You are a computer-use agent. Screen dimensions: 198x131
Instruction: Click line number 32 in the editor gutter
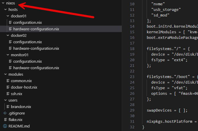click(x=132, y=127)
